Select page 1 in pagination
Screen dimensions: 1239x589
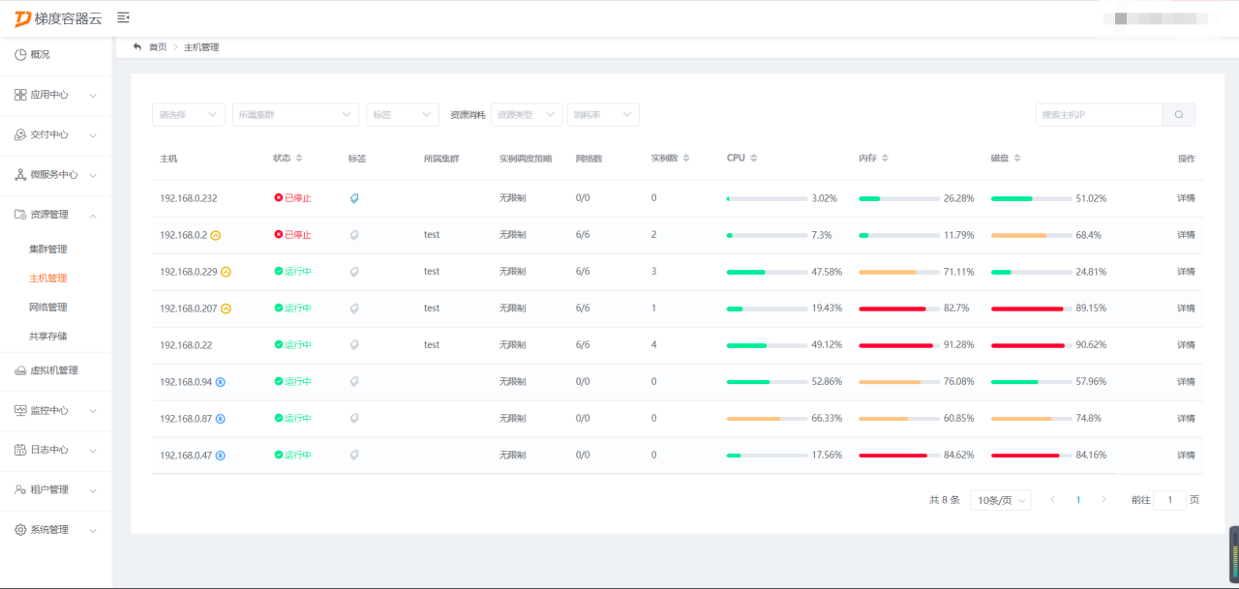(x=1078, y=500)
